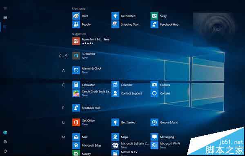
Task: Open the Mail app icon
Action: pyautogui.click(x=76, y=137)
